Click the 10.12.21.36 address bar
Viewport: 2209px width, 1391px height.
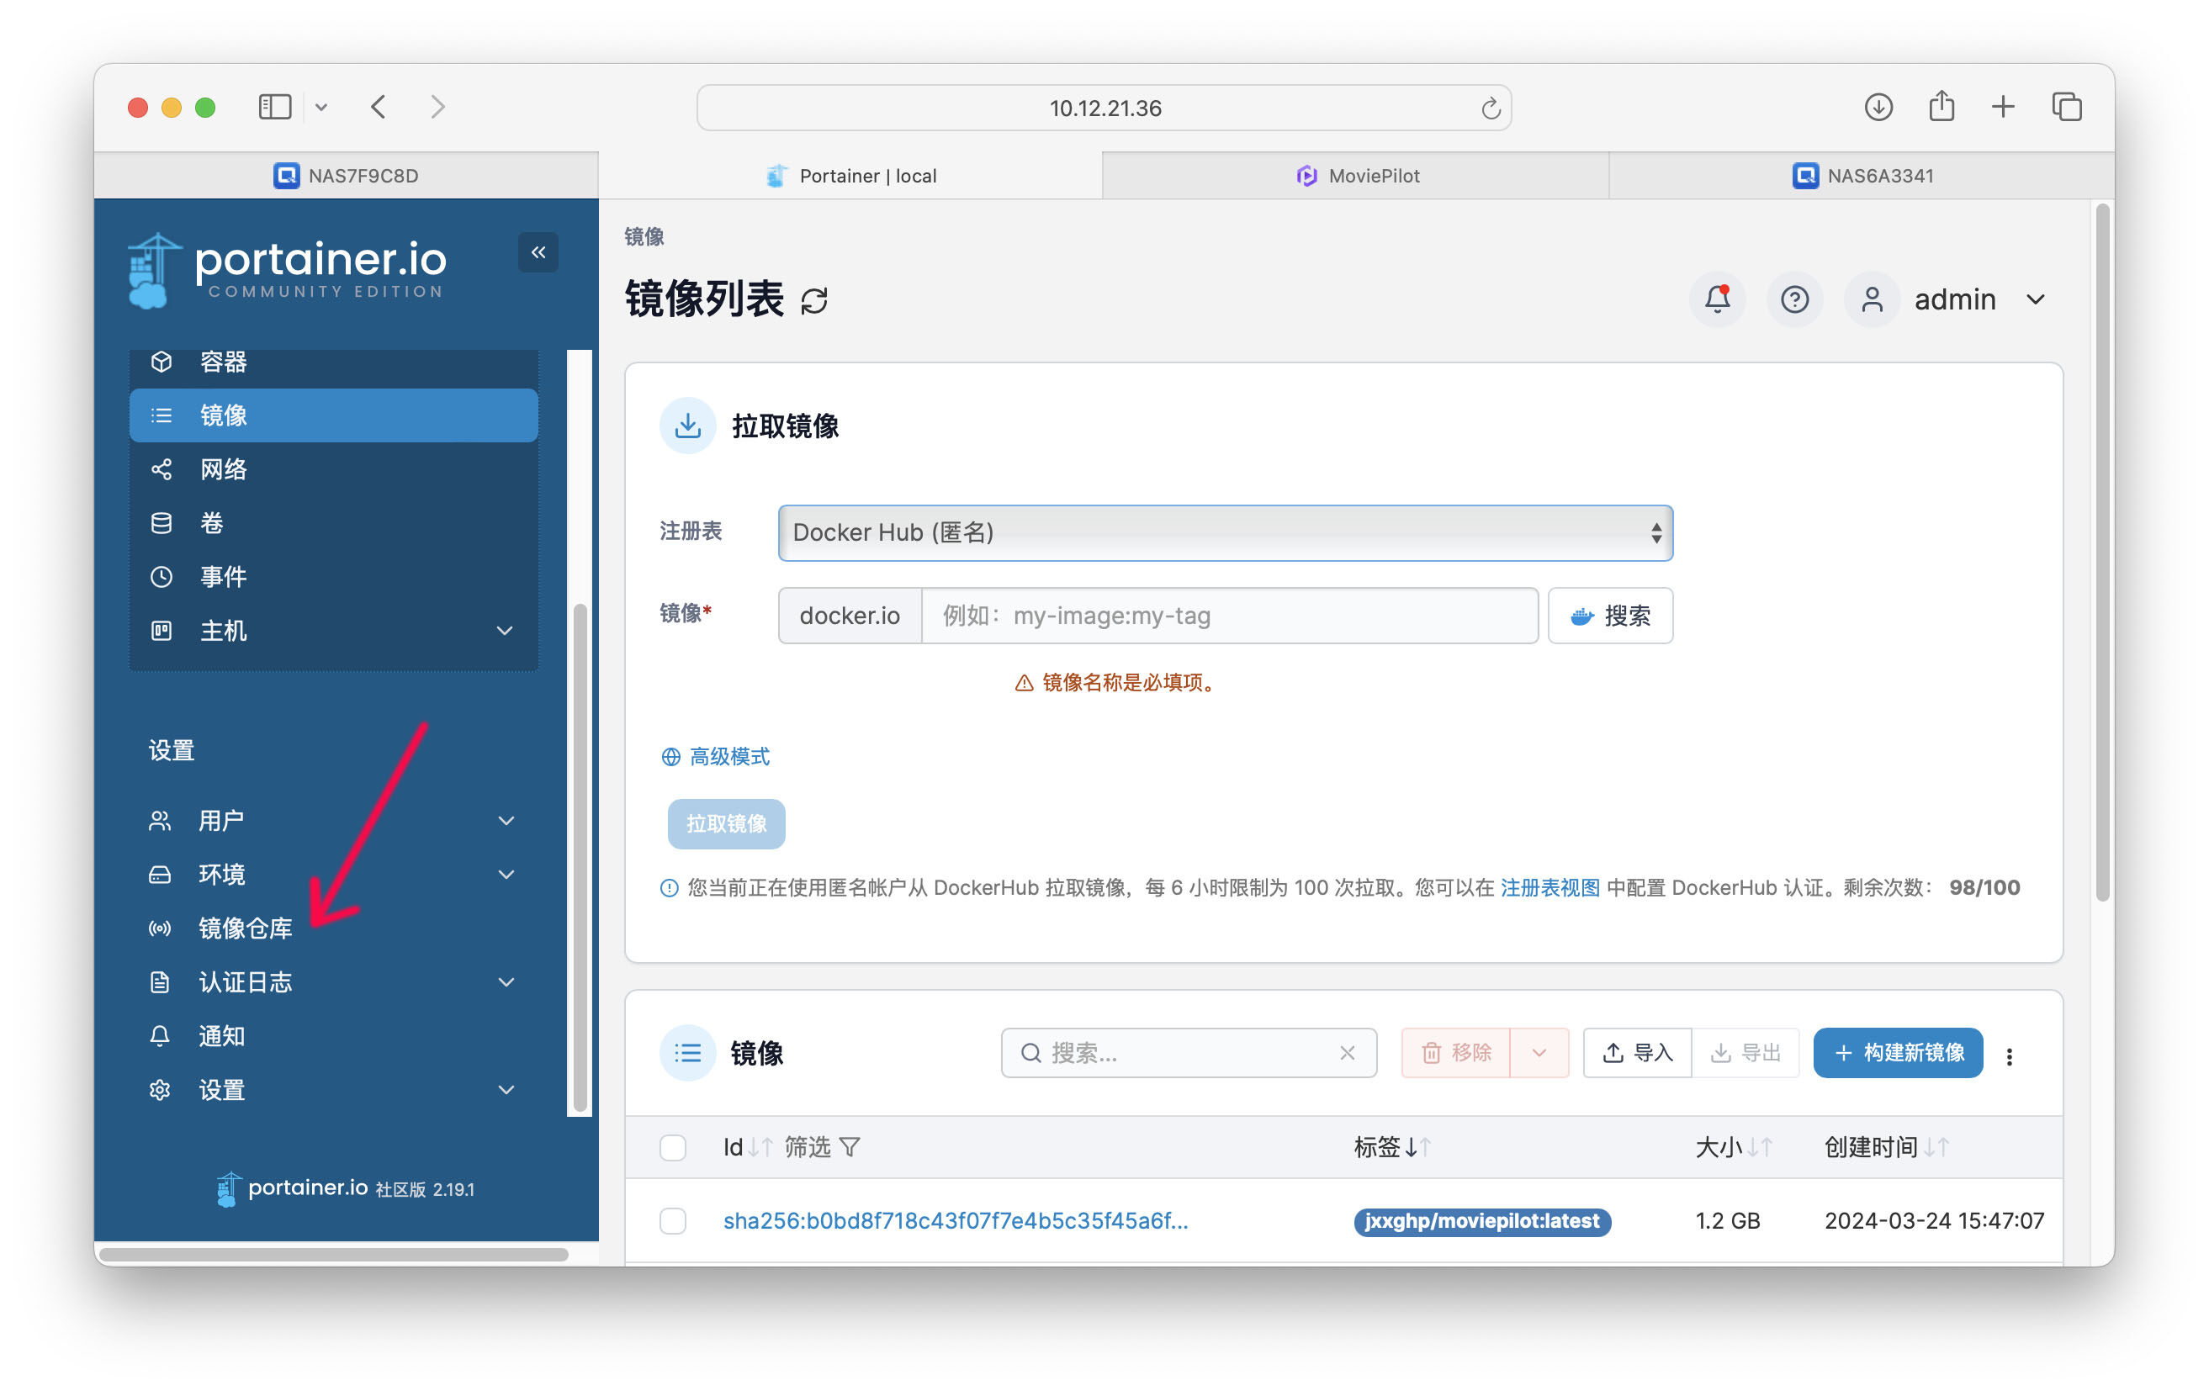click(x=1104, y=108)
